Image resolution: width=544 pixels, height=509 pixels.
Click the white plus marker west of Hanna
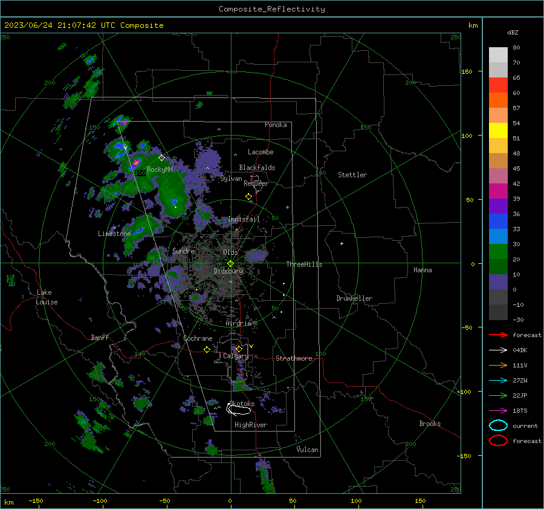[342, 244]
